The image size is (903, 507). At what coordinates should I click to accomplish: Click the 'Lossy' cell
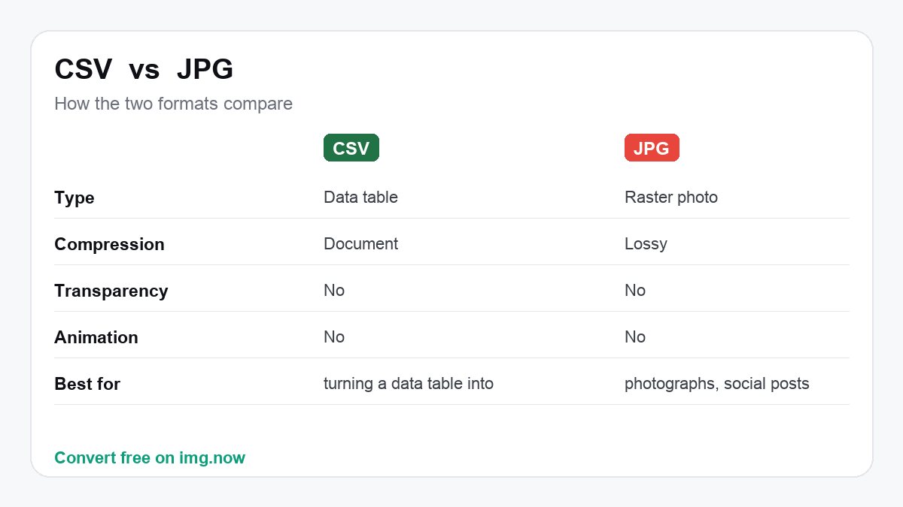[x=646, y=244]
